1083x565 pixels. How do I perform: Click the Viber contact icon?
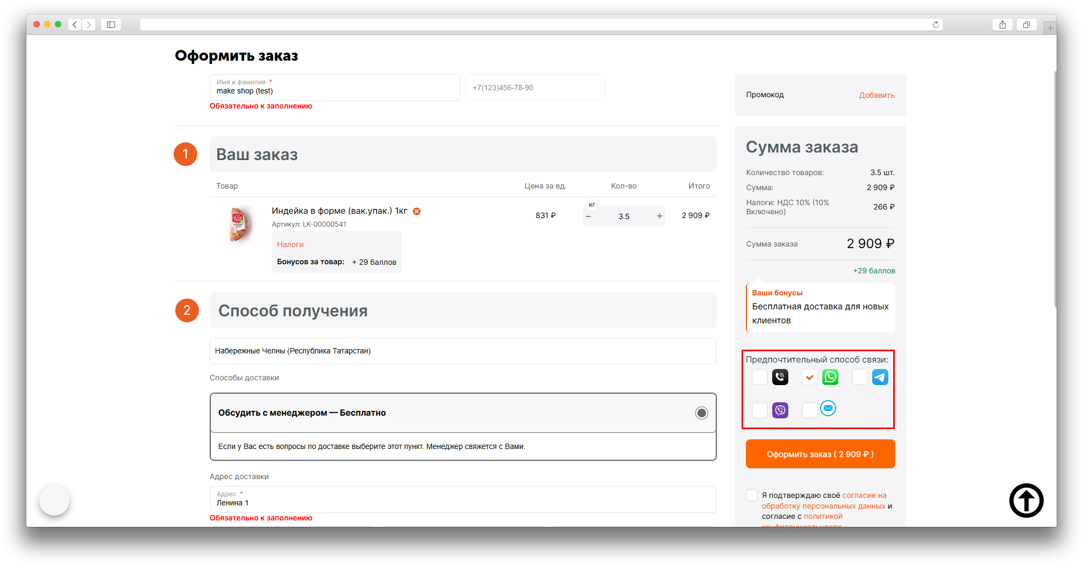pyautogui.click(x=780, y=410)
